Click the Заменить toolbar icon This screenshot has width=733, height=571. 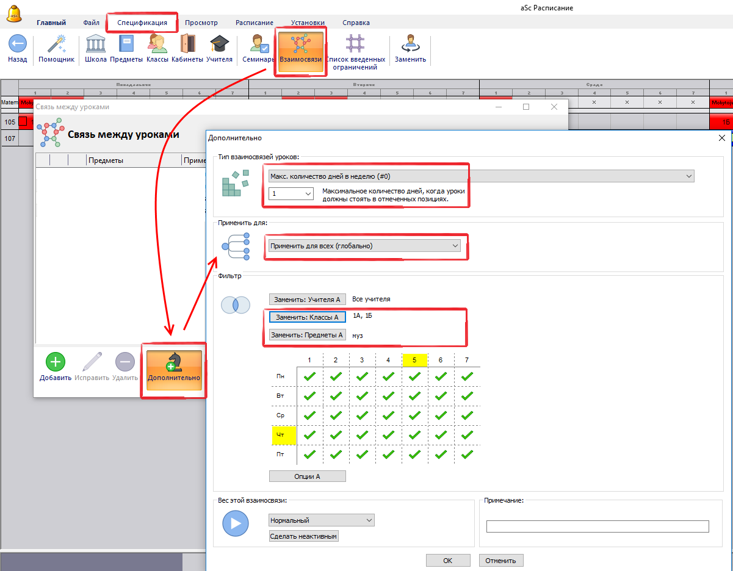click(x=410, y=45)
